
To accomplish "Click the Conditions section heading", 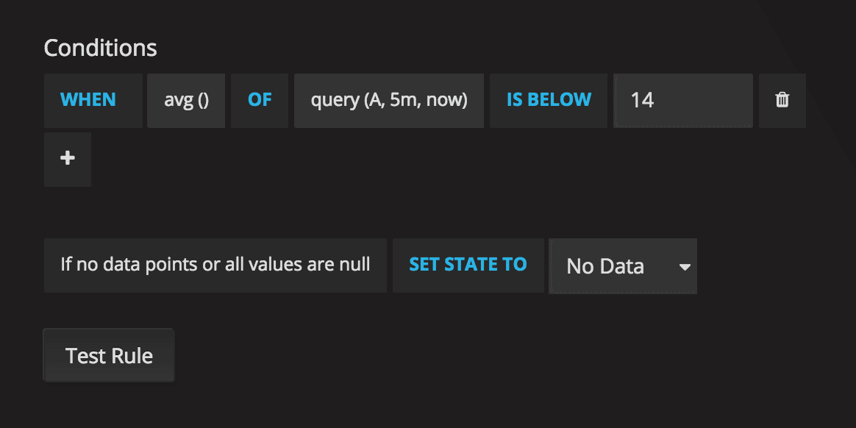I will tap(100, 49).
